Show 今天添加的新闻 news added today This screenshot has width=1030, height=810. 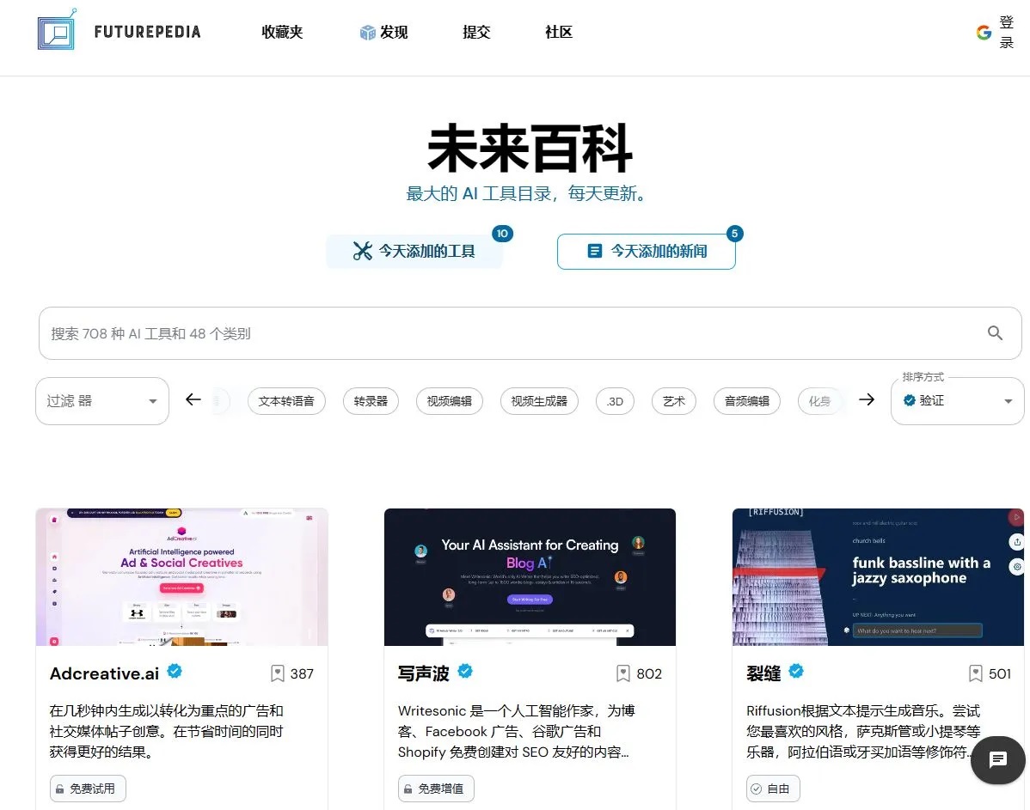click(x=647, y=251)
